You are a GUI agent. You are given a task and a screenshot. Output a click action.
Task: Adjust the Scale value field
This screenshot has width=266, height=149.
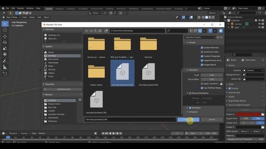[x=212, y=75]
